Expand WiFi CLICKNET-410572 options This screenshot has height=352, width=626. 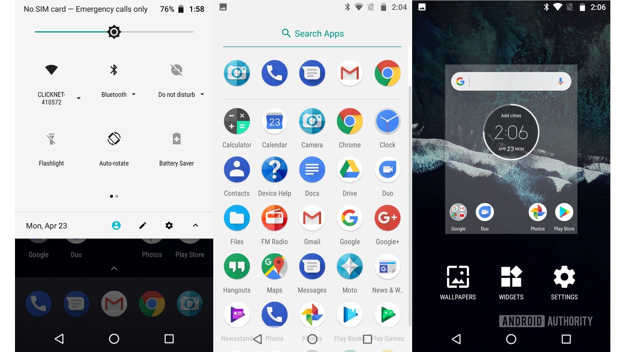pos(77,98)
